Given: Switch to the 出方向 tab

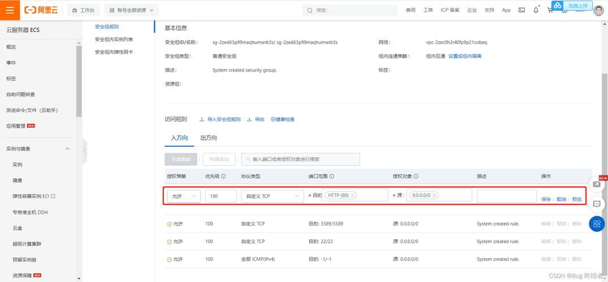Looking at the screenshot, I should [x=209, y=138].
